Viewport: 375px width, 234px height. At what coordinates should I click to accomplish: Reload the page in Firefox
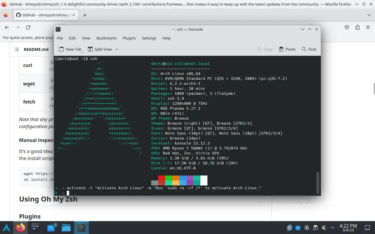pos(28,27)
